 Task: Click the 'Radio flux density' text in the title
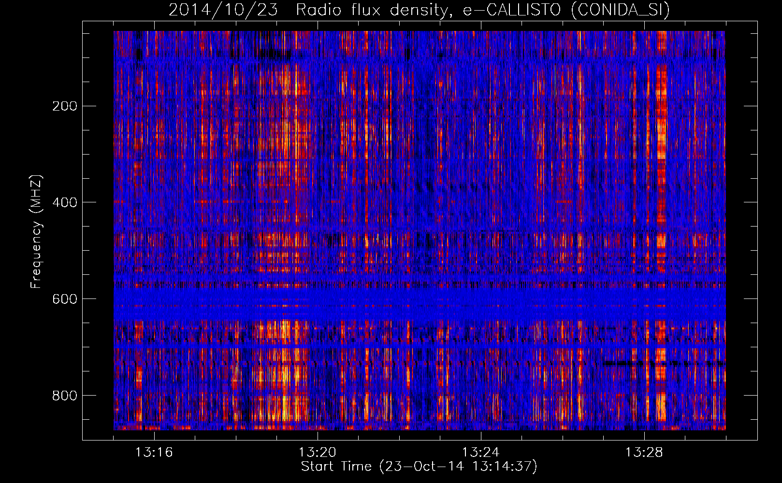(x=375, y=10)
